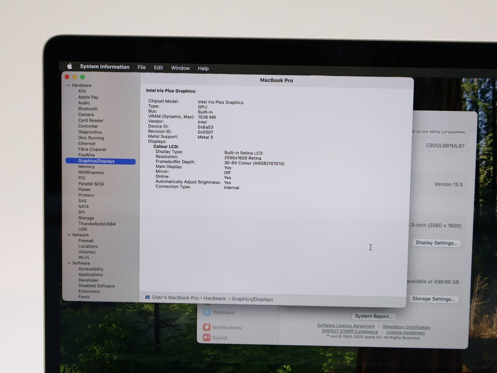Select Printers in the sidebar
The image size is (497, 373).
(86, 195)
